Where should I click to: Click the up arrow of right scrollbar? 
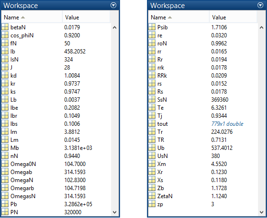coord(261,27)
